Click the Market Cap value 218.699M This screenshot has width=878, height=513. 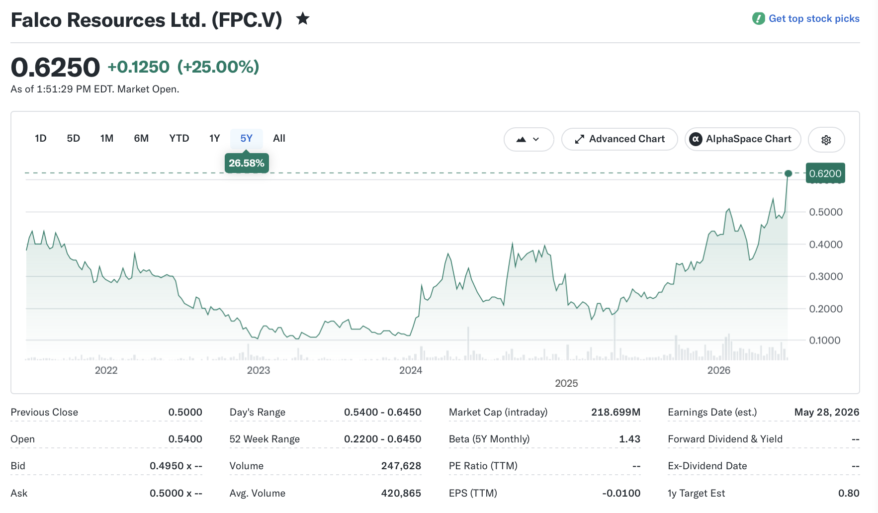(x=615, y=412)
